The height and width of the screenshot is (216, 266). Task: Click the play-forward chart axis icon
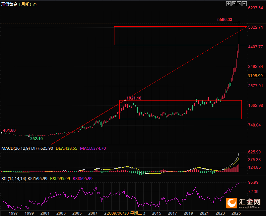[239, 4]
